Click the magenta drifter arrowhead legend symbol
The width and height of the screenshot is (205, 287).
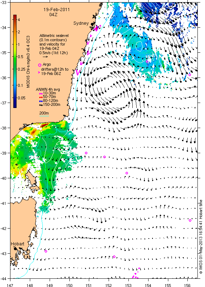click(39, 73)
